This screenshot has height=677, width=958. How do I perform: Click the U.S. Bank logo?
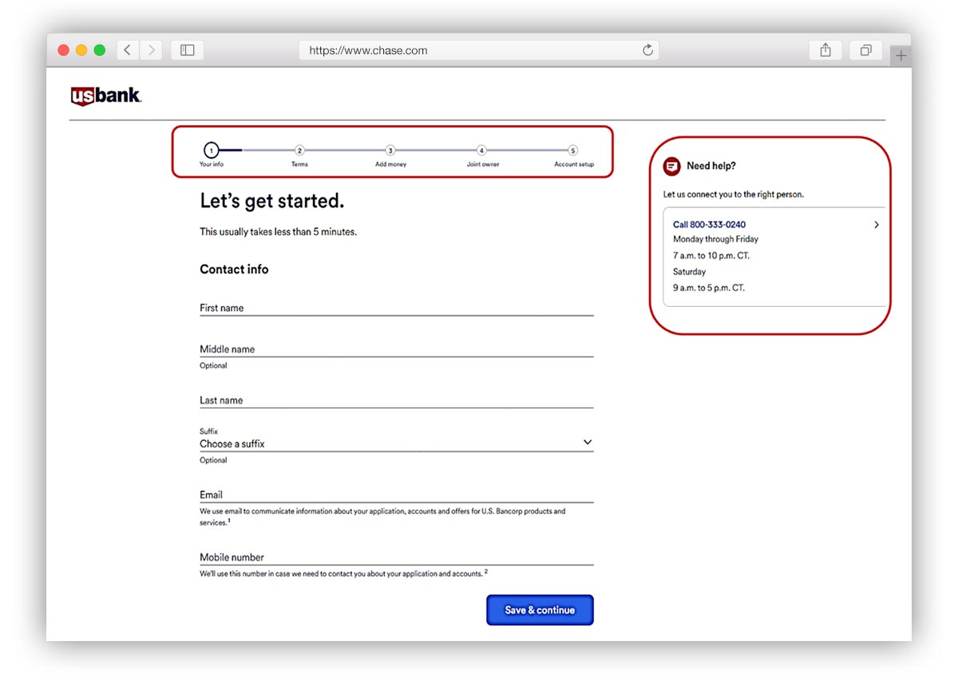[x=106, y=96]
